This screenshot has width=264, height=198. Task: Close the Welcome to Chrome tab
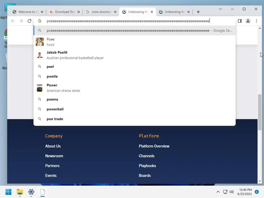(x=42, y=12)
